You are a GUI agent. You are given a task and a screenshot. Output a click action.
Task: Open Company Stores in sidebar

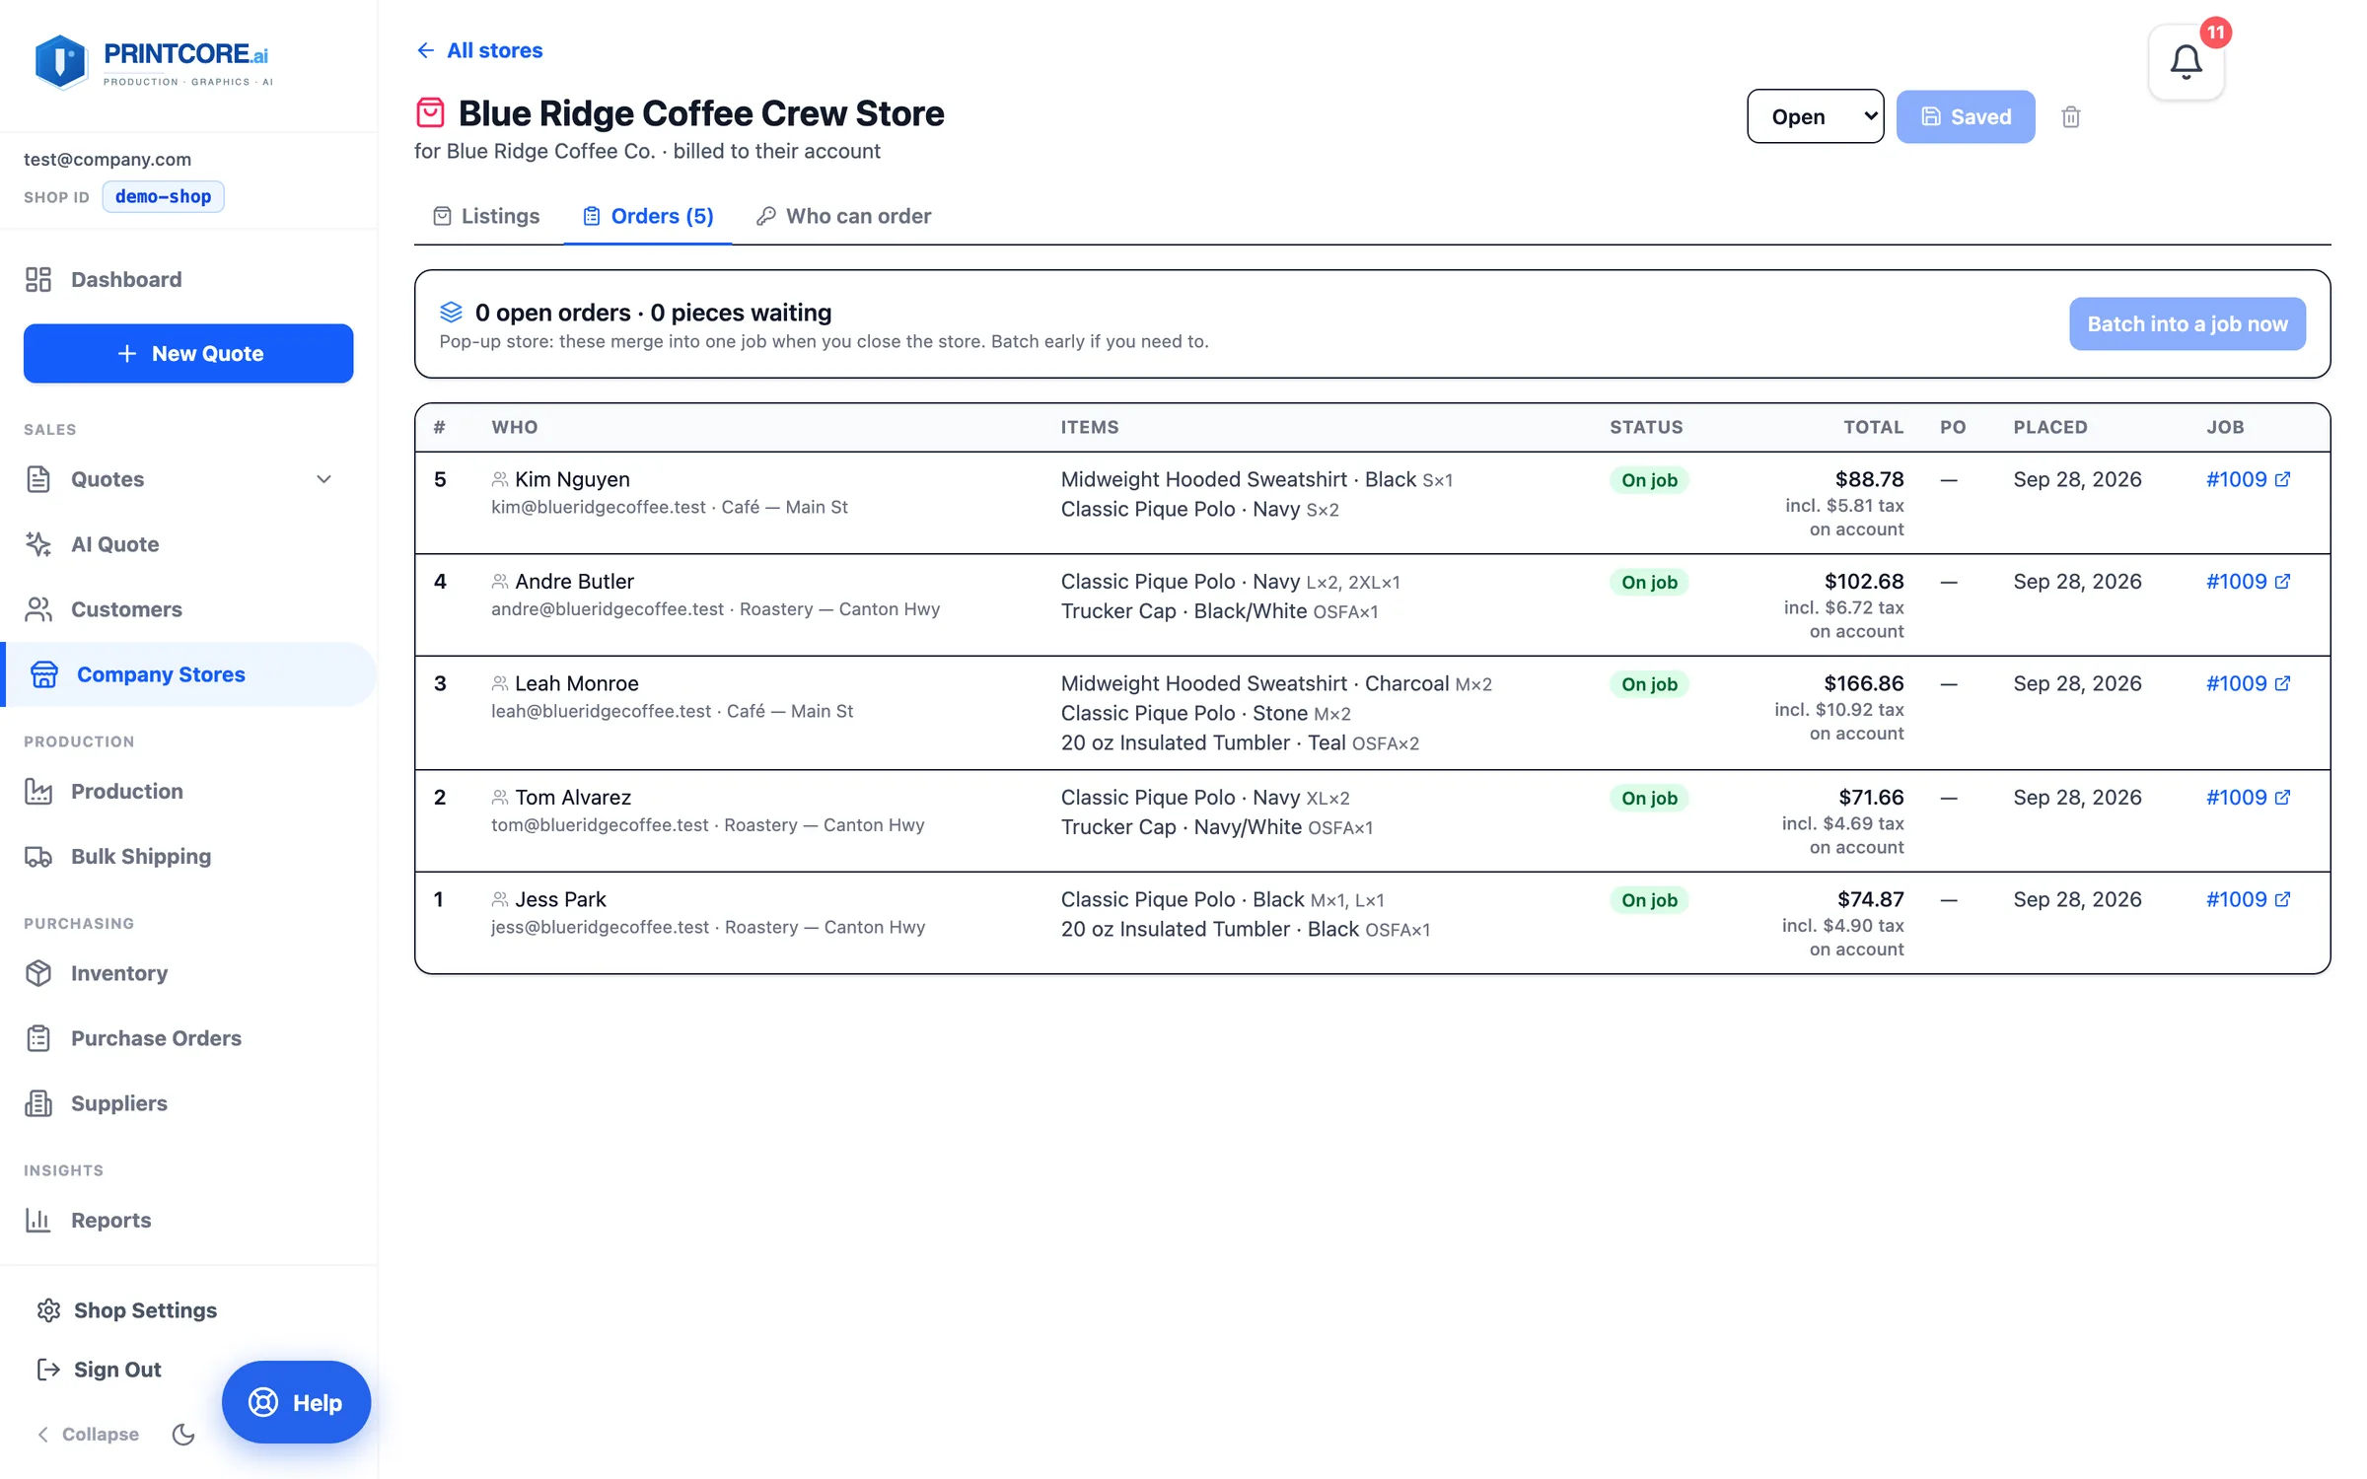pos(188,674)
